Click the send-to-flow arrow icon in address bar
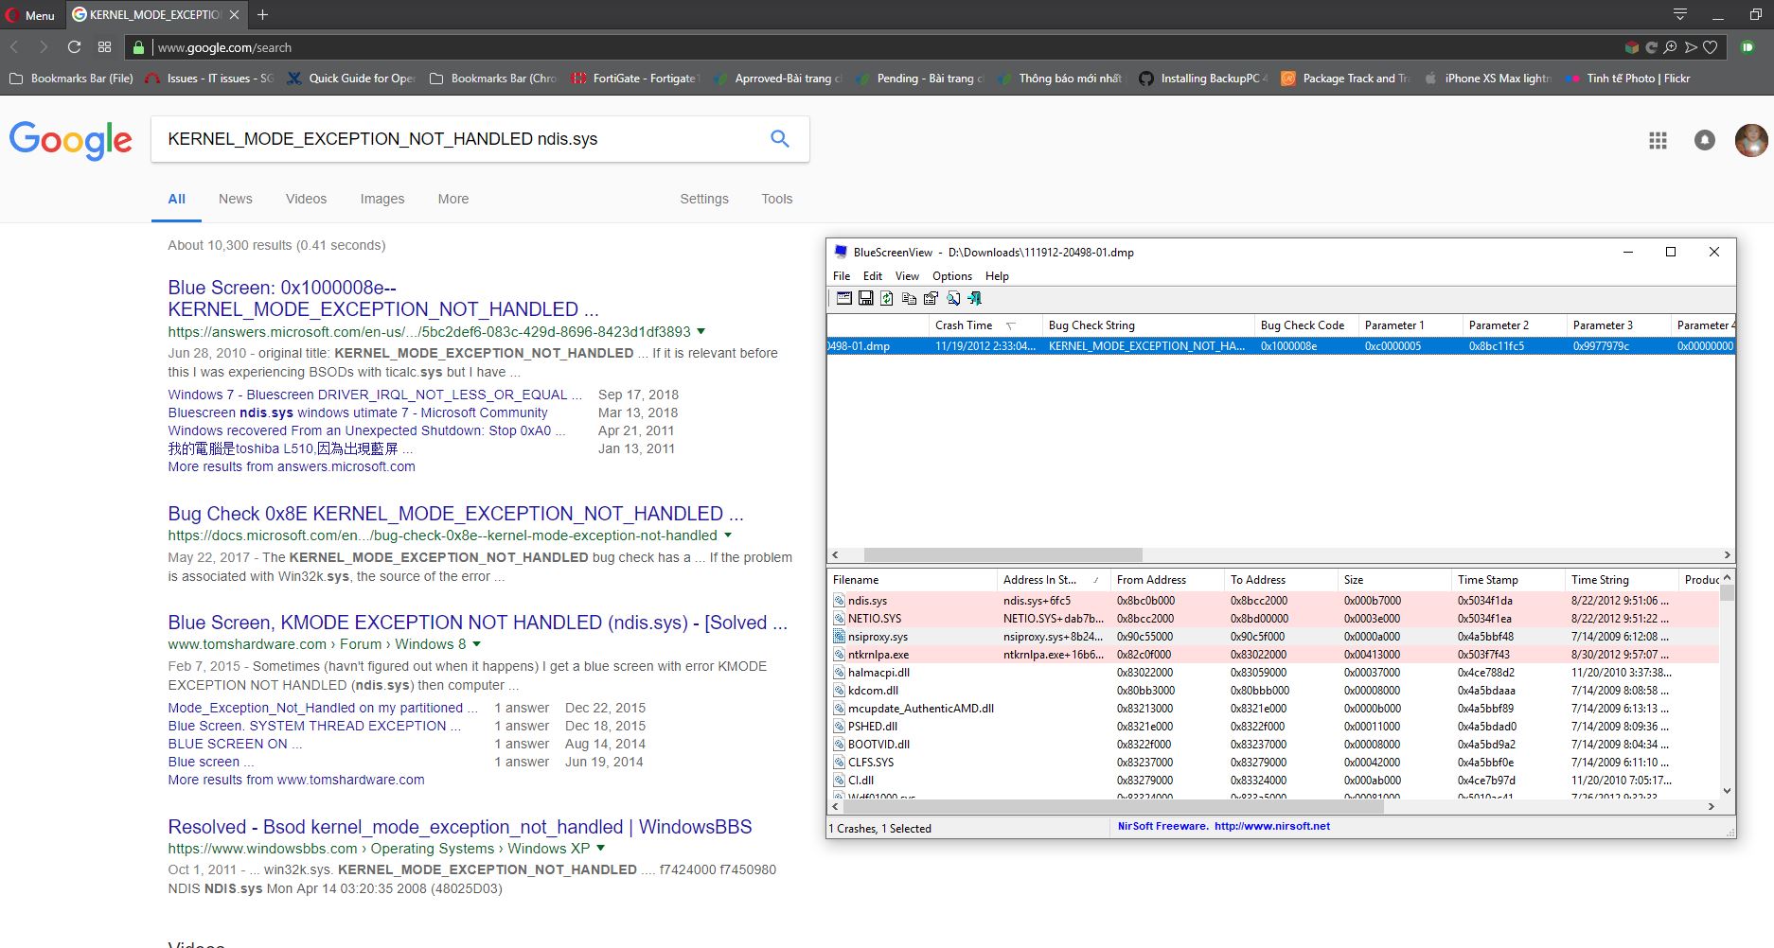This screenshot has width=1774, height=948. [1691, 47]
